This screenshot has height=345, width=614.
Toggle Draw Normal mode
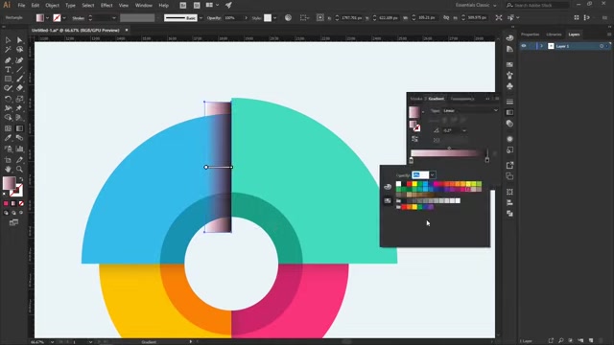6,213
